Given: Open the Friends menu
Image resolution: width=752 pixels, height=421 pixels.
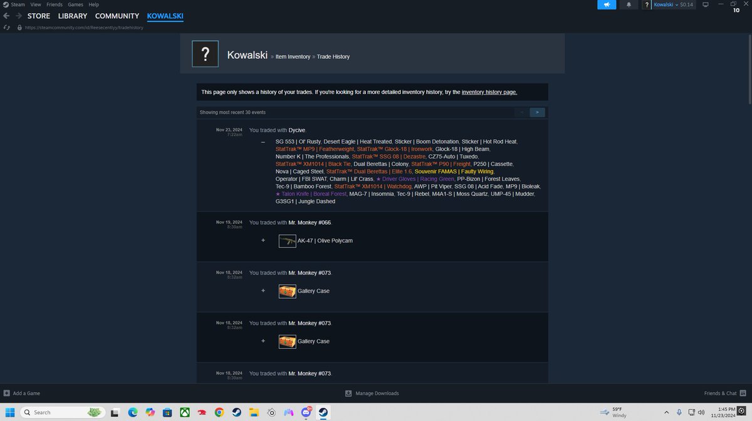Looking at the screenshot, I should coord(55,4).
